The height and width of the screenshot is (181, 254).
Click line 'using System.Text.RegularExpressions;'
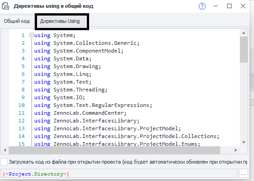pos(93,105)
